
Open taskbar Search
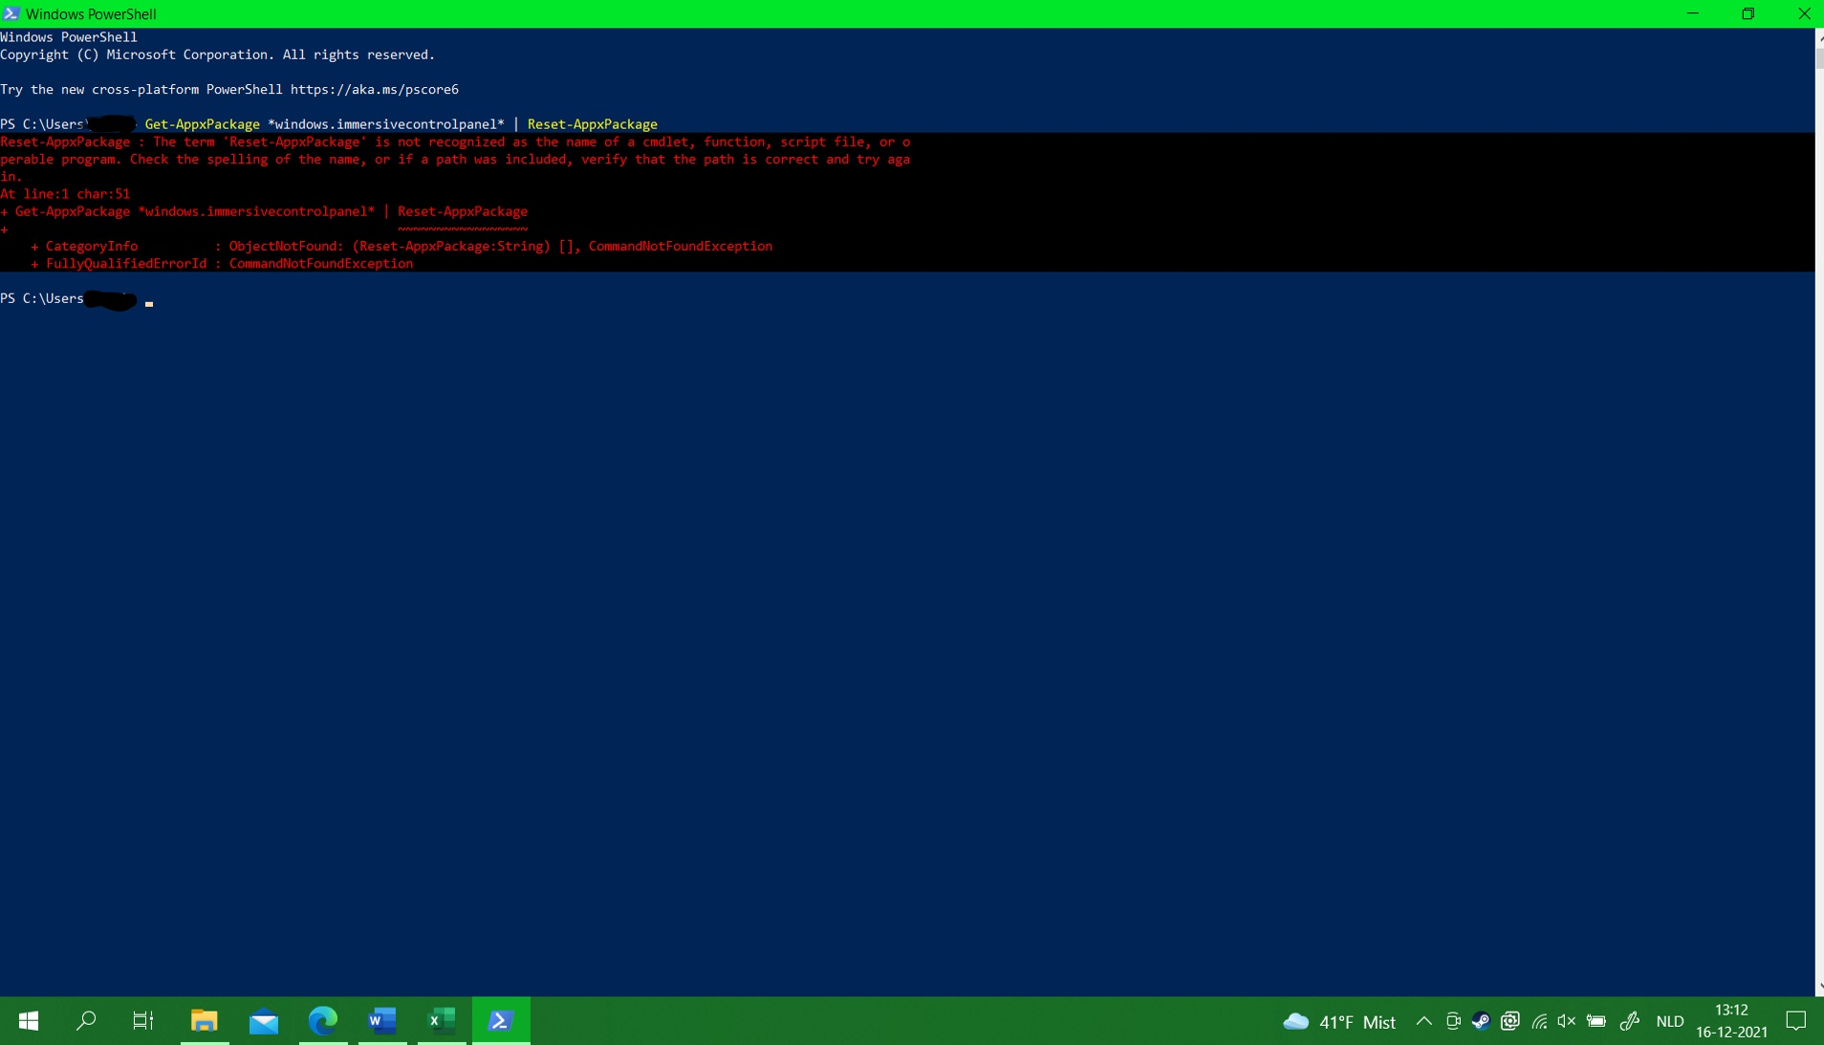[x=86, y=1021]
